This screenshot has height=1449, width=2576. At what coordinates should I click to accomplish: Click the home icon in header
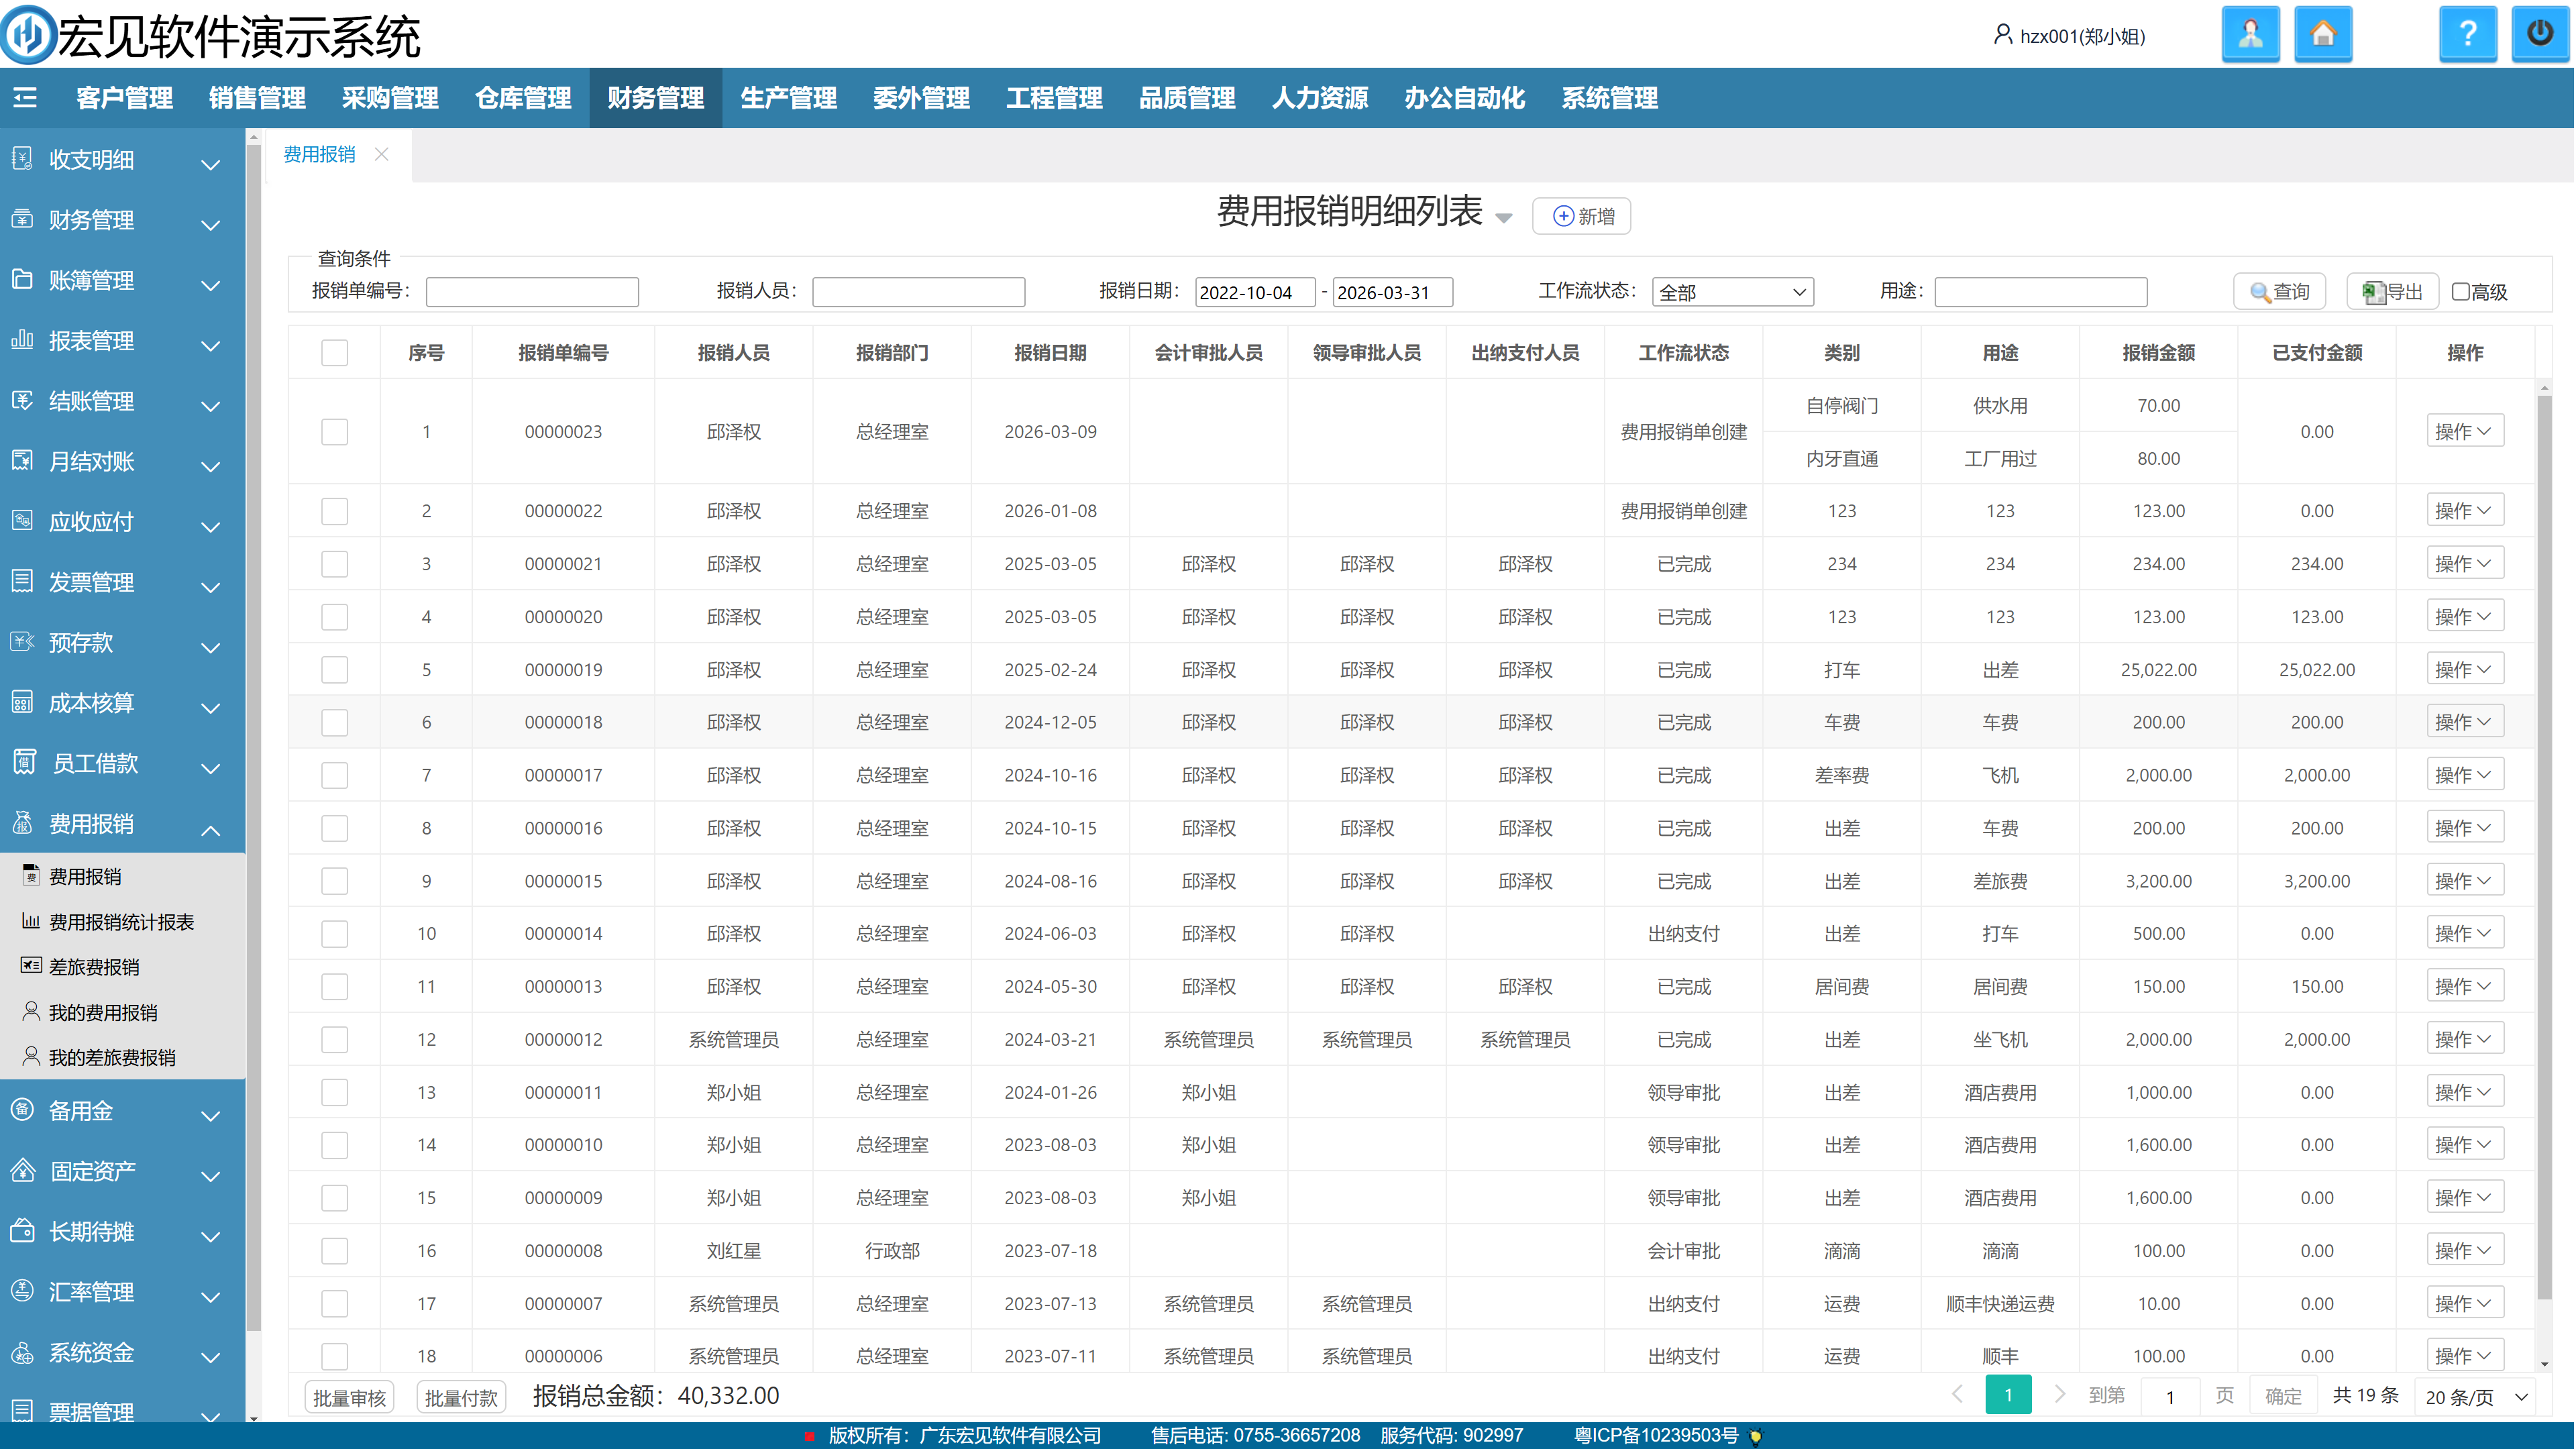tap(2322, 35)
